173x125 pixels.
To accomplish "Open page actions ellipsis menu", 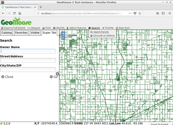I will (130, 13).
